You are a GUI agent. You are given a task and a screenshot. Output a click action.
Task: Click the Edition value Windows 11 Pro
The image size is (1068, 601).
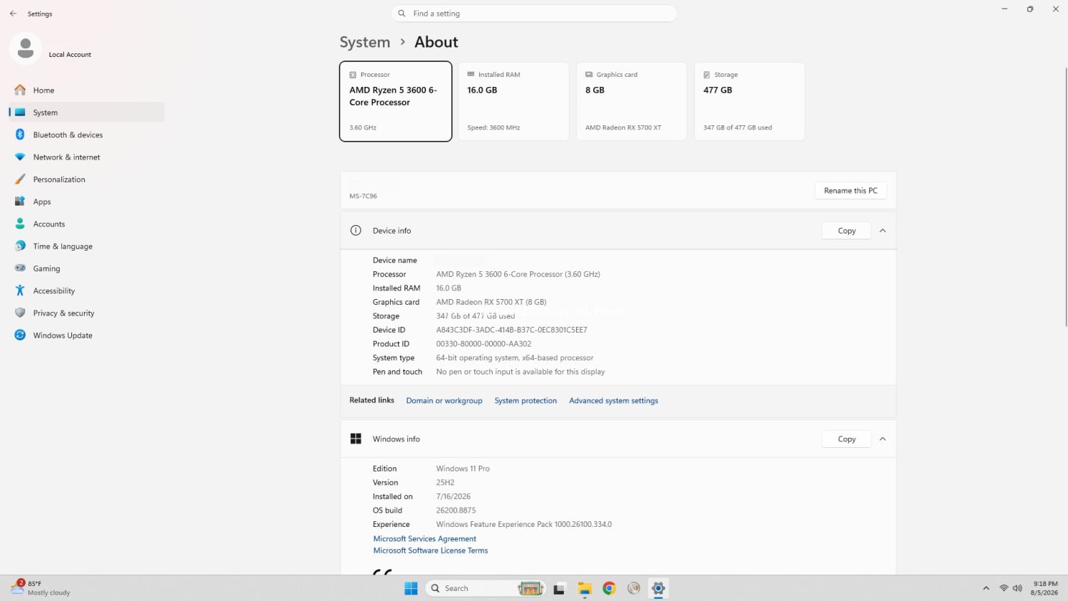coord(463,469)
